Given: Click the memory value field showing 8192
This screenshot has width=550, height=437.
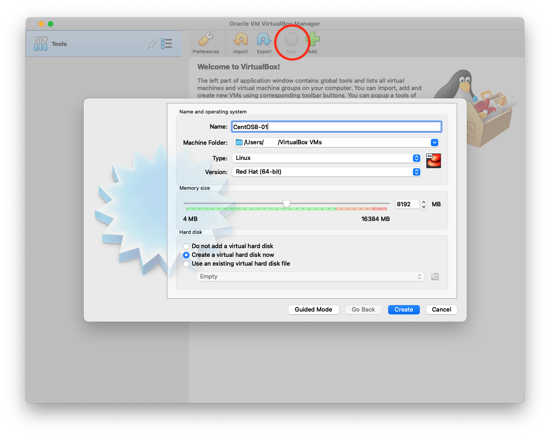Looking at the screenshot, I should coord(407,204).
